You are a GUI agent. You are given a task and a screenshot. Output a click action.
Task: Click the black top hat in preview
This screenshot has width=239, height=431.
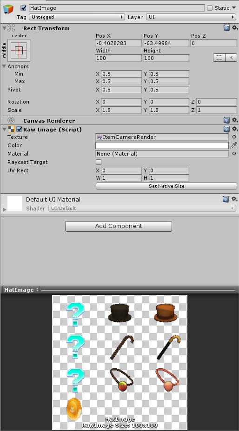click(x=119, y=313)
